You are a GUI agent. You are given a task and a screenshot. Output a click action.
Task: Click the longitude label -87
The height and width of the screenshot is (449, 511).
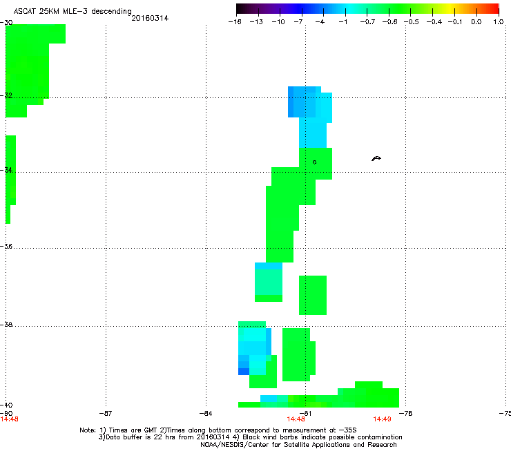[106, 413]
